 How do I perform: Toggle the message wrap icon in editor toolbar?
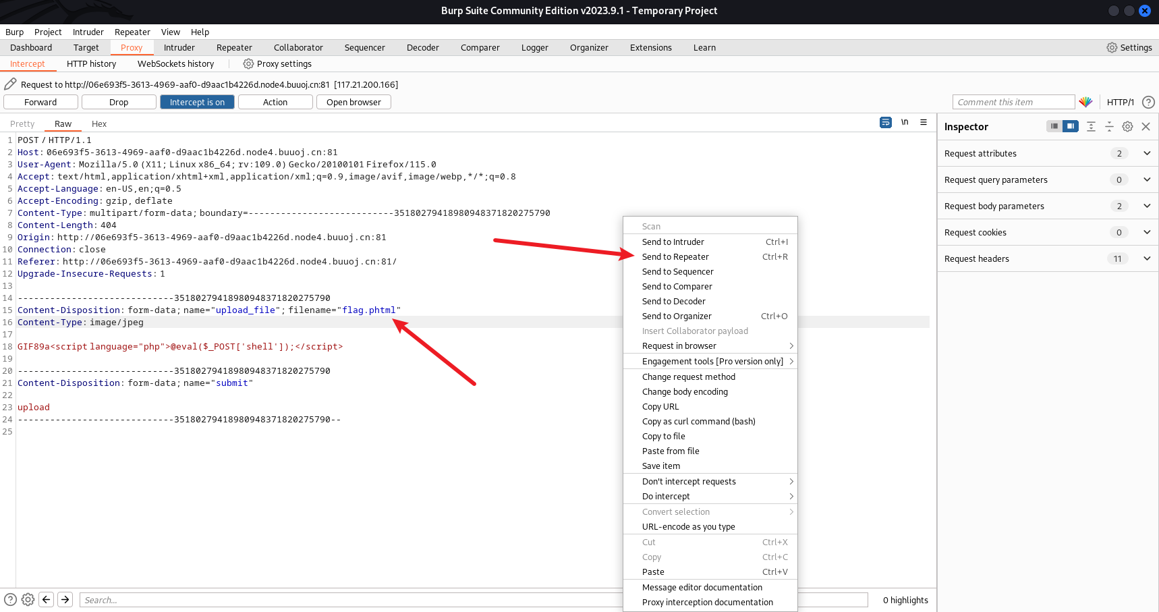tap(886, 122)
